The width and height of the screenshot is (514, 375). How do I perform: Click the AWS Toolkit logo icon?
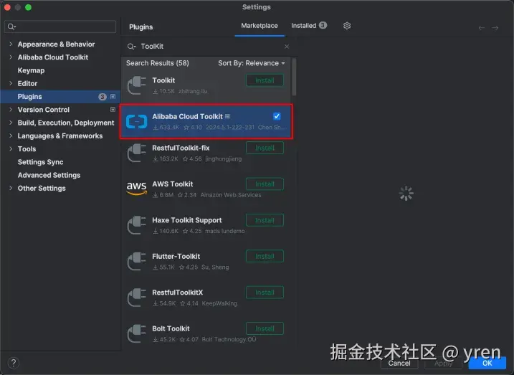(136, 188)
